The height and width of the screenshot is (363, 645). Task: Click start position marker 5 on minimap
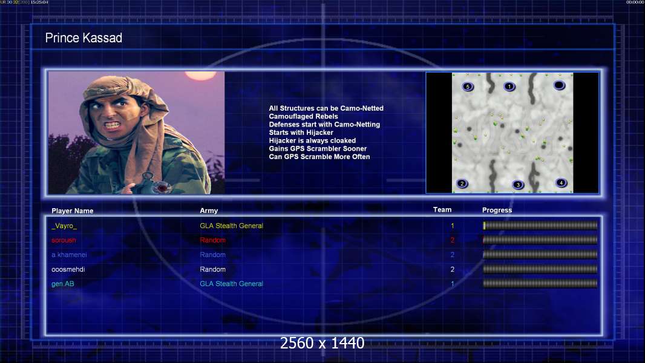point(467,87)
